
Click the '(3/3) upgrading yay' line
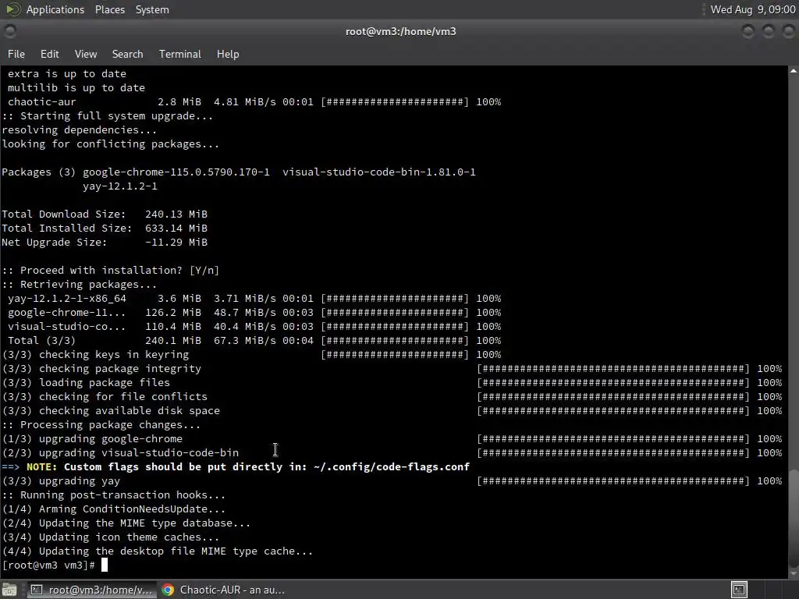coord(61,480)
